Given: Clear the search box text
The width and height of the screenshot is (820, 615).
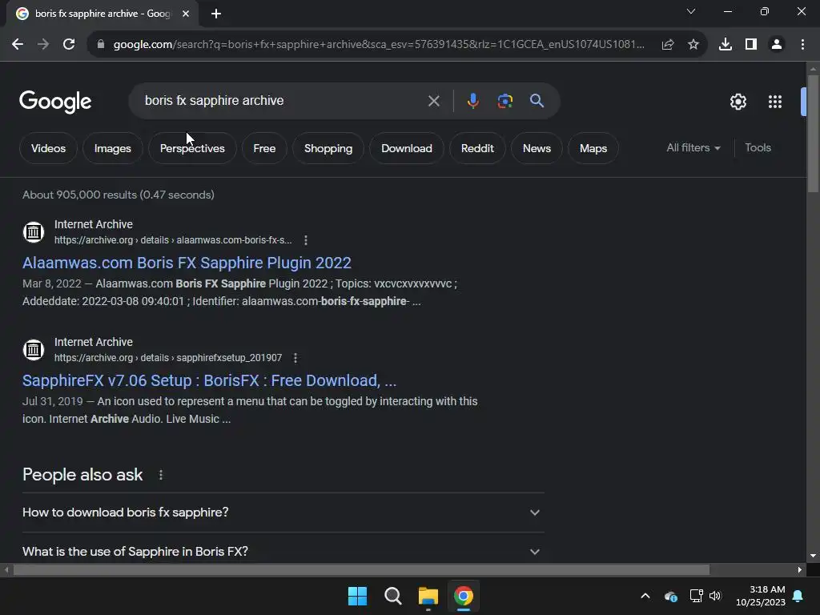Looking at the screenshot, I should (433, 101).
